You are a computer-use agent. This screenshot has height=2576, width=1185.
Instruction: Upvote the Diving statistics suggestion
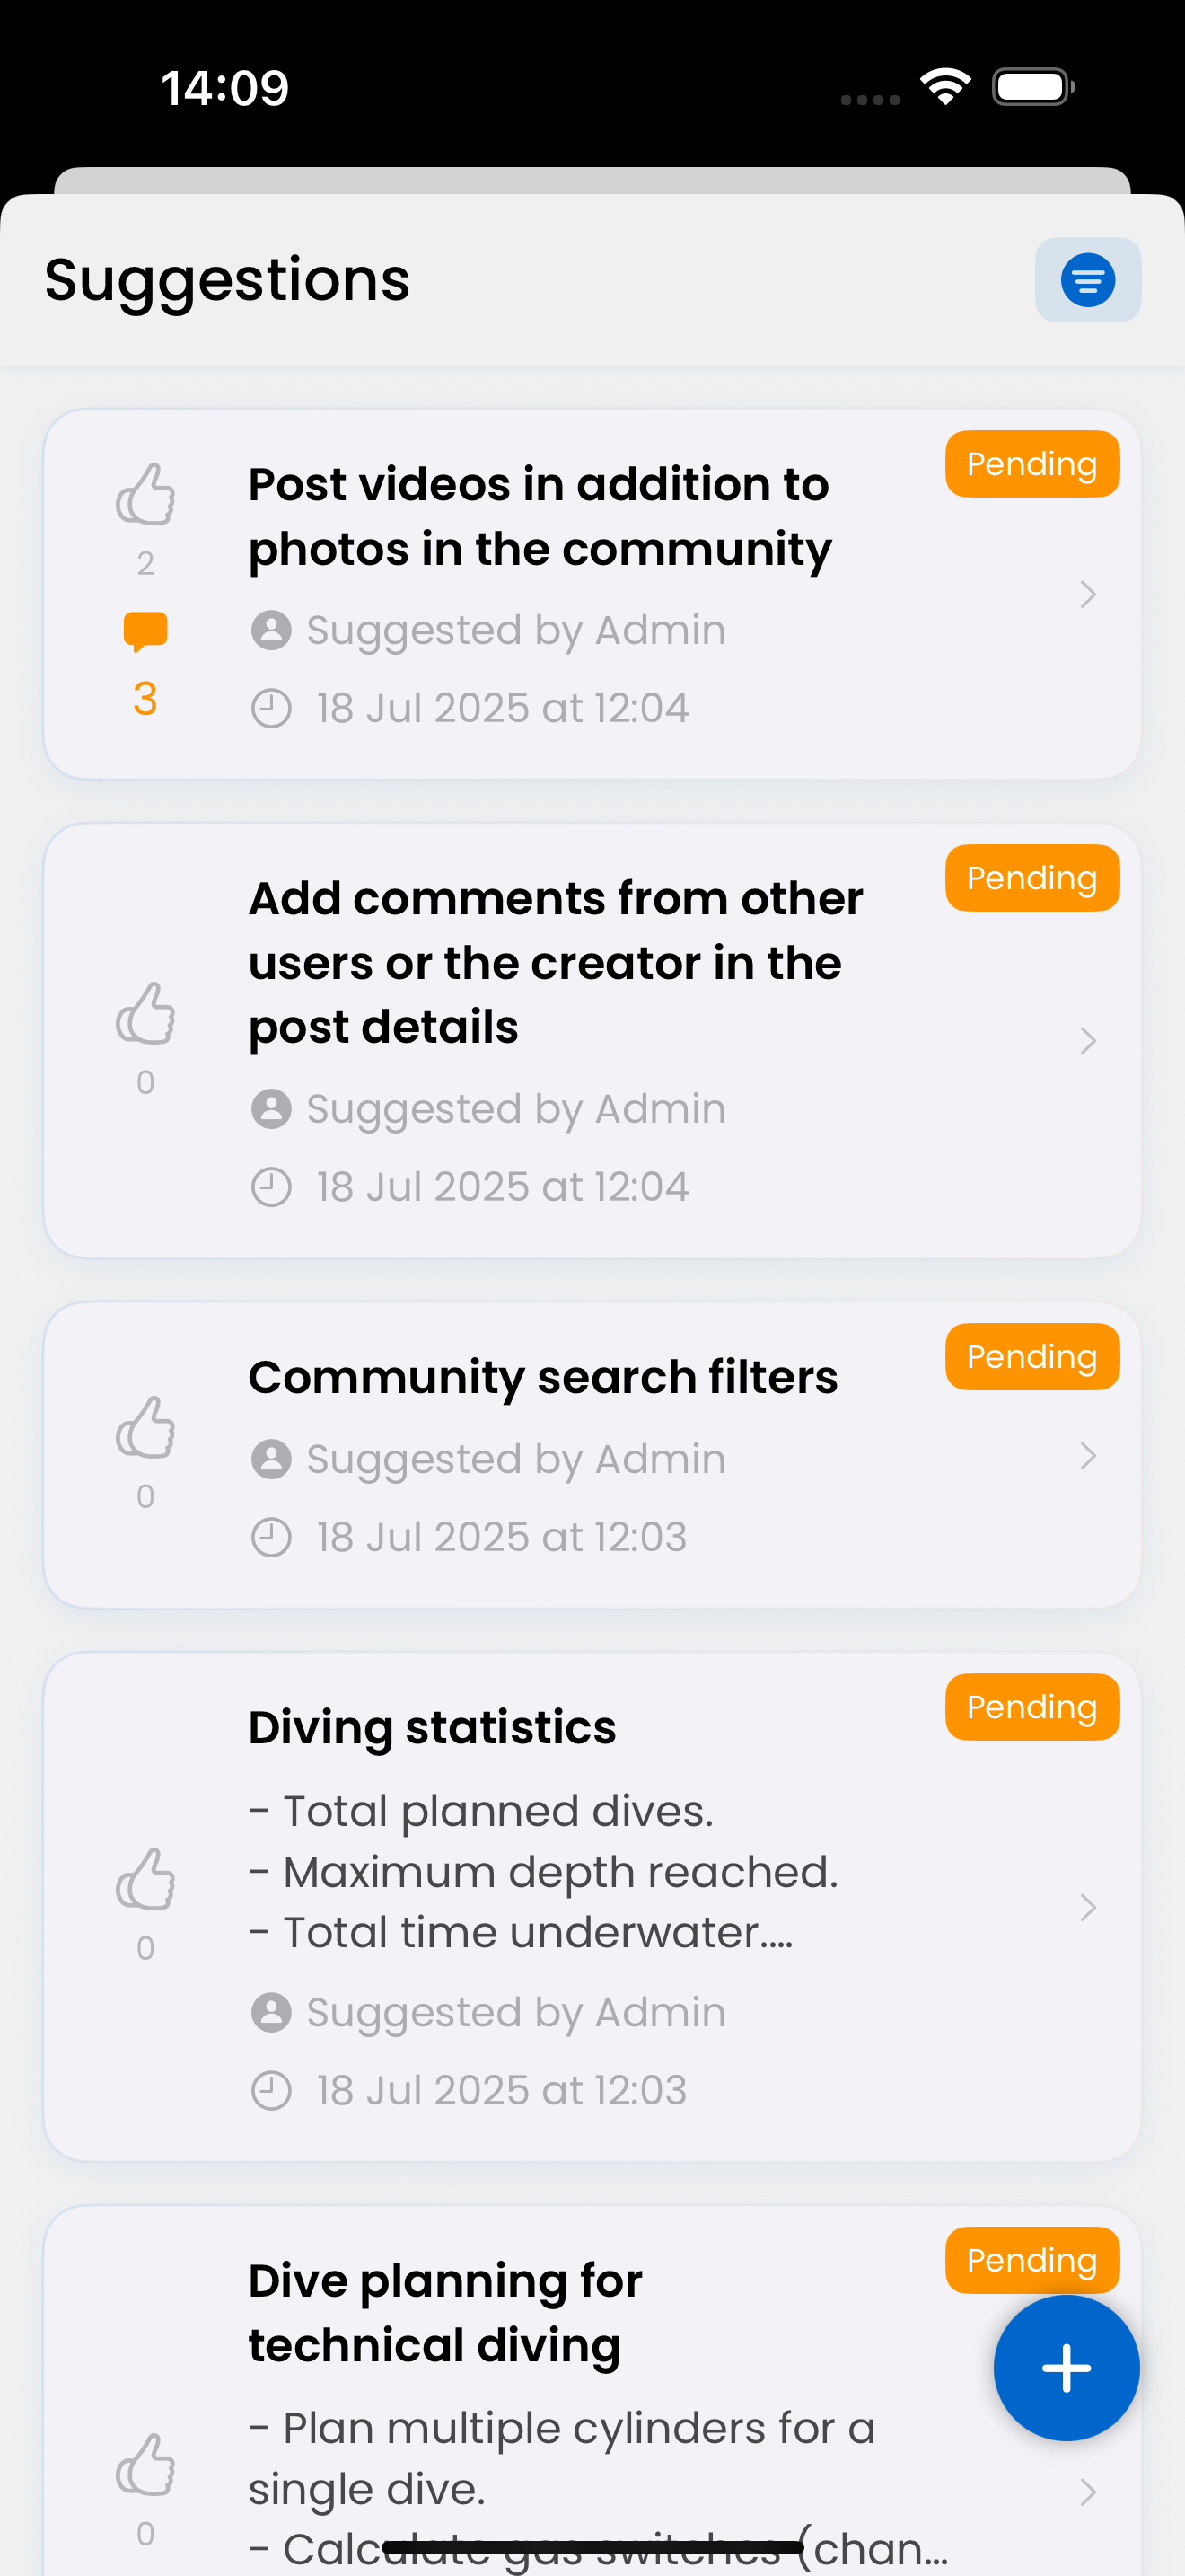[x=145, y=1880]
